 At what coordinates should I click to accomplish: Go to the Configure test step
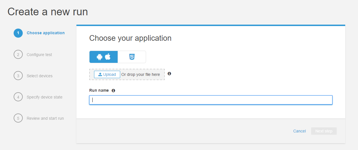39,55
